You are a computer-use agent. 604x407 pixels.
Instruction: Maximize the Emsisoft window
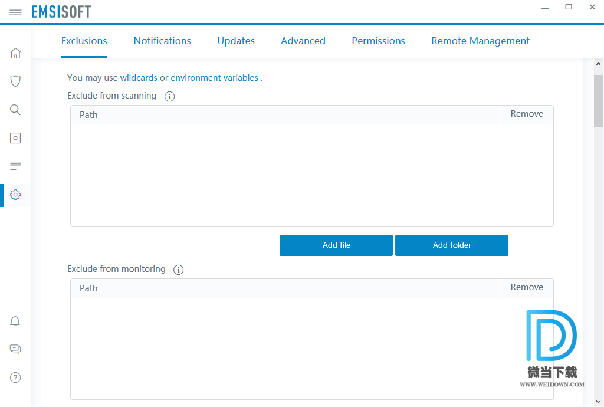point(569,7)
